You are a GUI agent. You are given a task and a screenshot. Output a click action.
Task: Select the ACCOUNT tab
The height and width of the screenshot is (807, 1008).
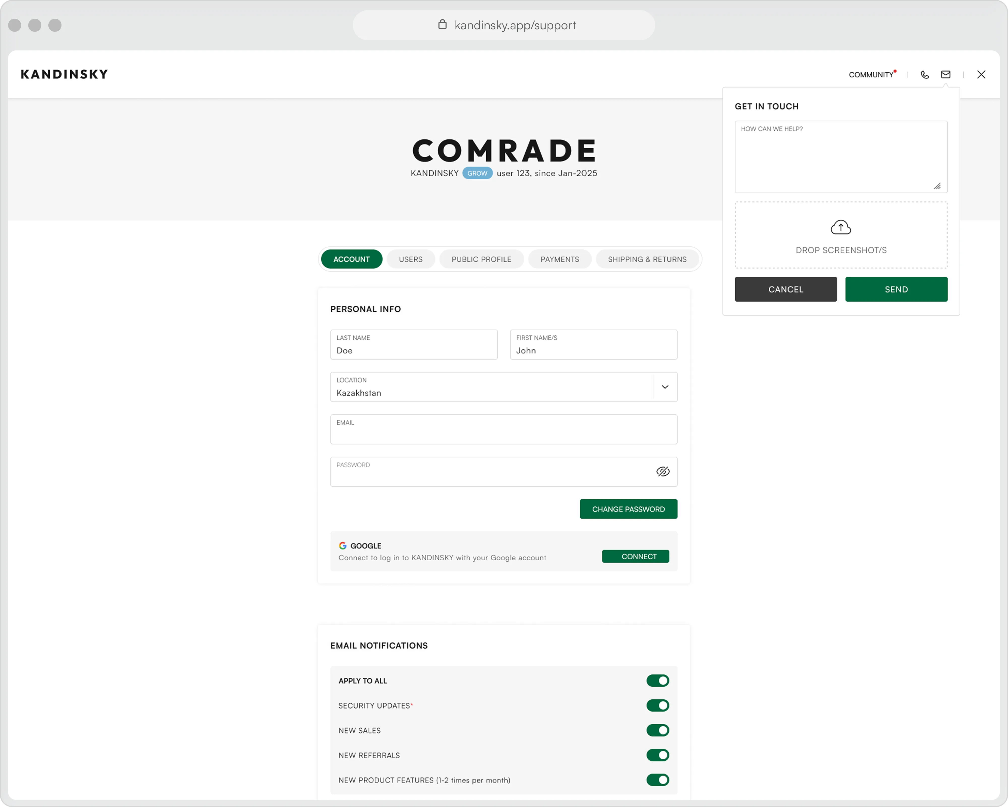coord(351,259)
